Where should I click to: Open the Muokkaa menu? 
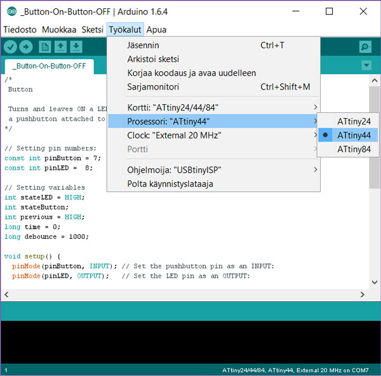pos(59,30)
